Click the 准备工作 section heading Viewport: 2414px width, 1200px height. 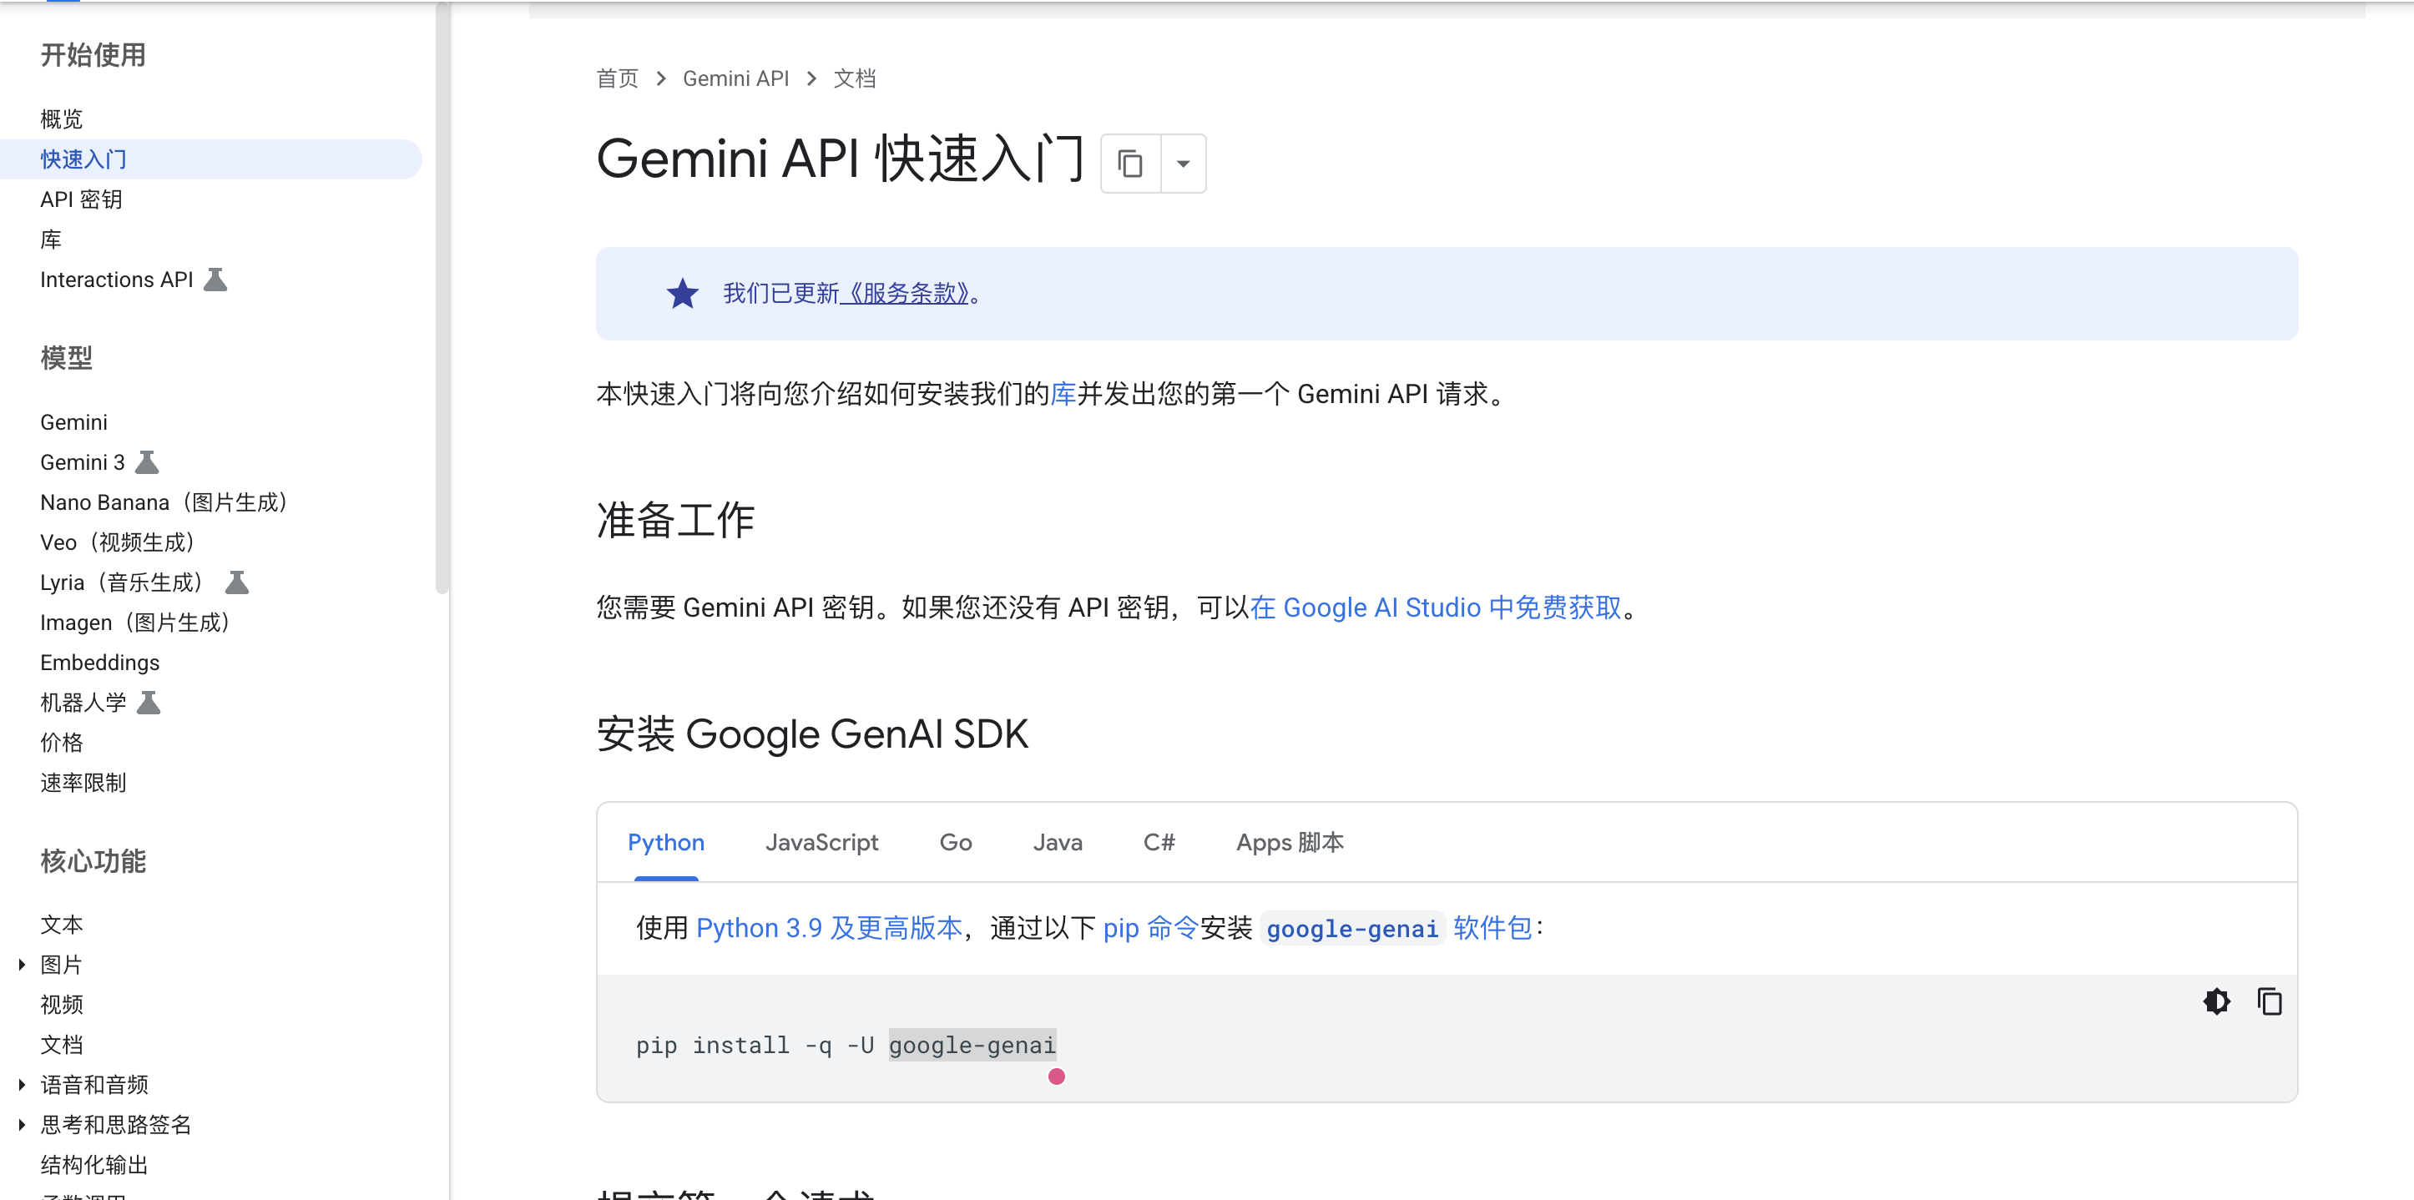675,520
